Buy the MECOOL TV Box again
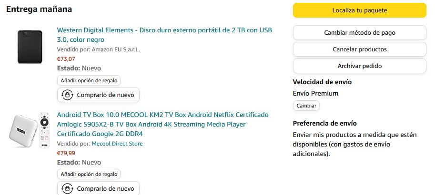This screenshot has height=195, width=435. [x=98, y=188]
